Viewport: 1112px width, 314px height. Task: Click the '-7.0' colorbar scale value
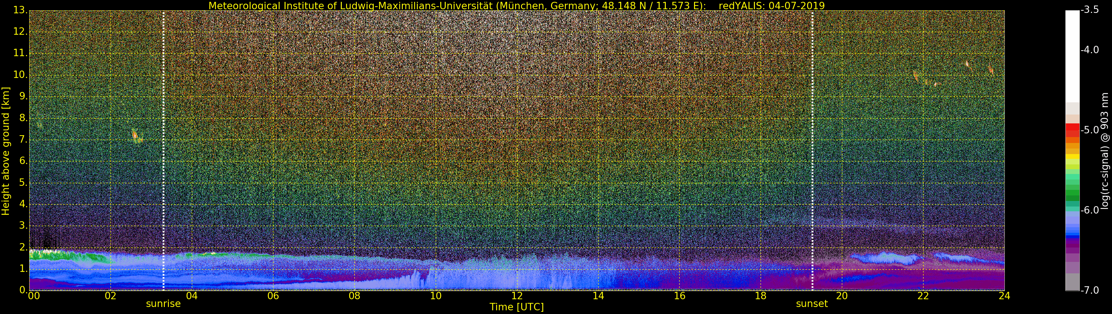coord(1089,290)
